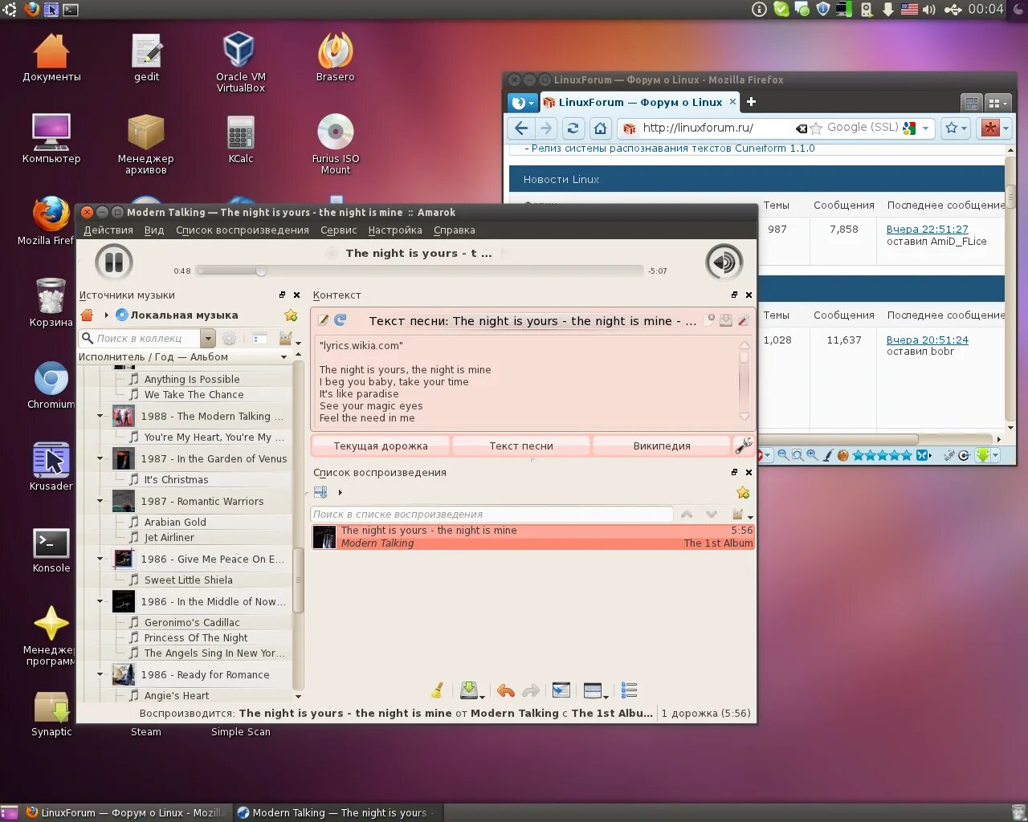The height and width of the screenshot is (822, 1028).
Task: Open the Вчера 20:51:24 forum link
Action: pos(928,340)
